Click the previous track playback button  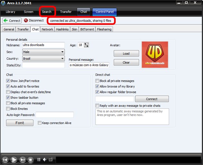[x=5, y=160]
